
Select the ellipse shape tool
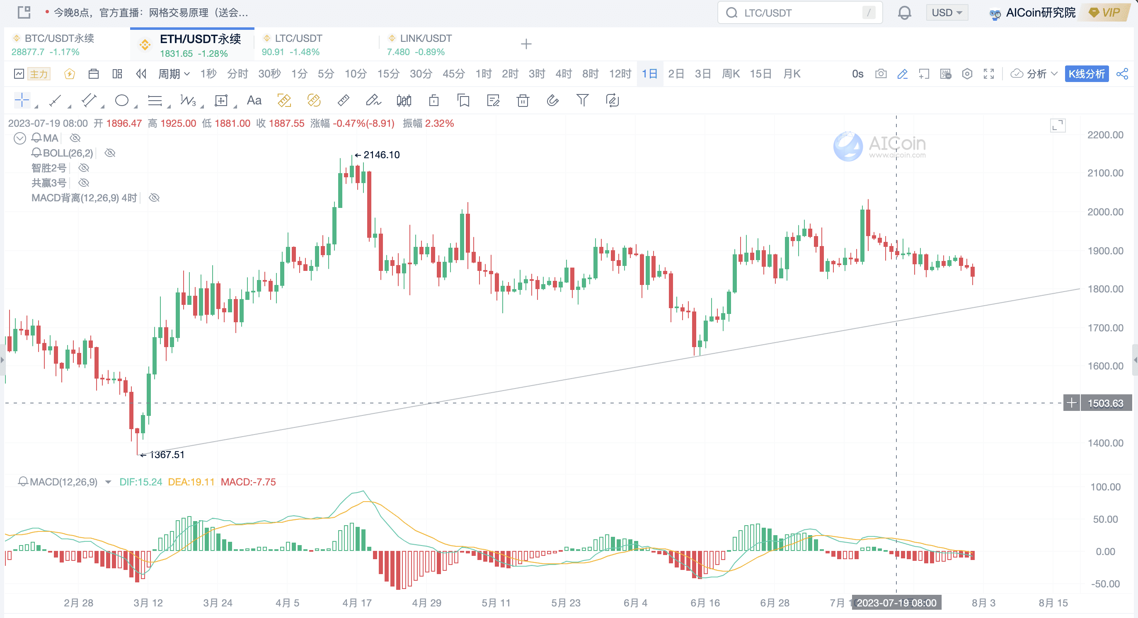pos(121,101)
